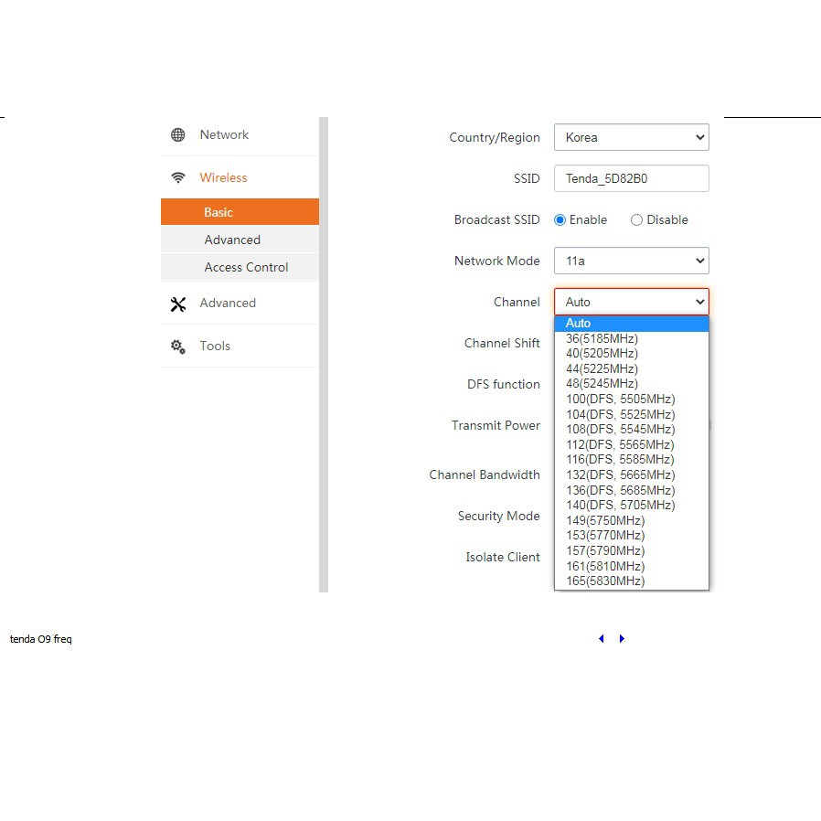This screenshot has width=821, height=821.
Task: Select Enable for Broadcast SSID
Action: (x=560, y=220)
